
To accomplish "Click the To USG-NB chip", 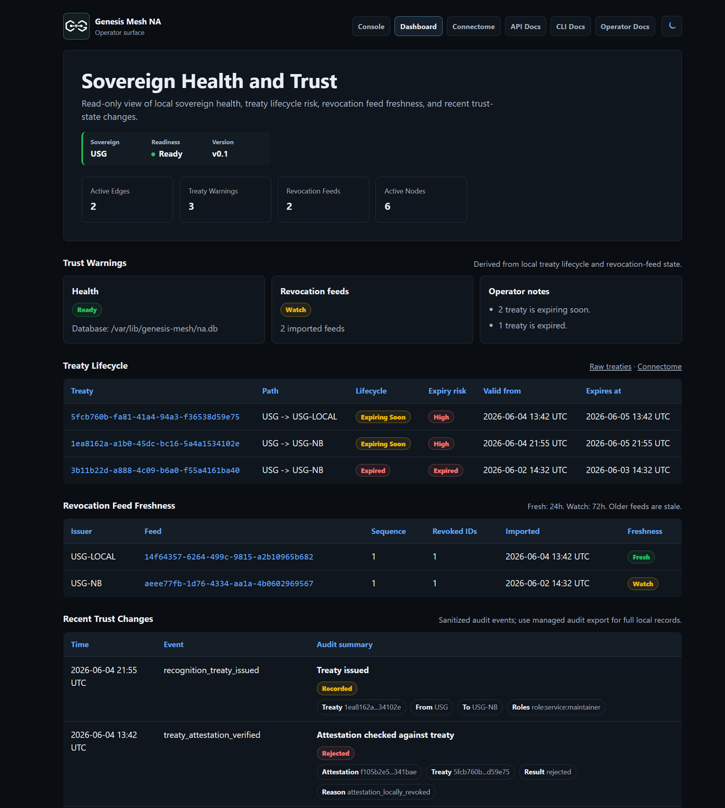I will pyautogui.click(x=480, y=708).
